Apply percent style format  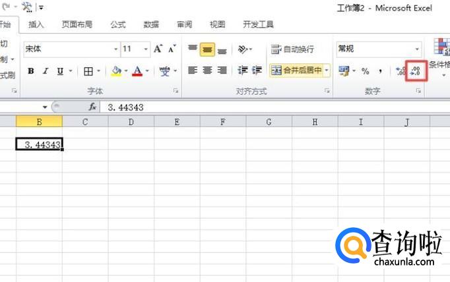365,71
